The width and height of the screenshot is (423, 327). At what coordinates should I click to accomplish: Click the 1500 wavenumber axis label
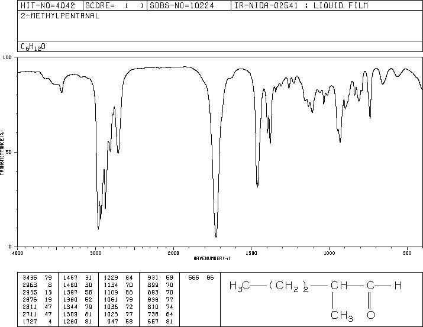pos(251,253)
